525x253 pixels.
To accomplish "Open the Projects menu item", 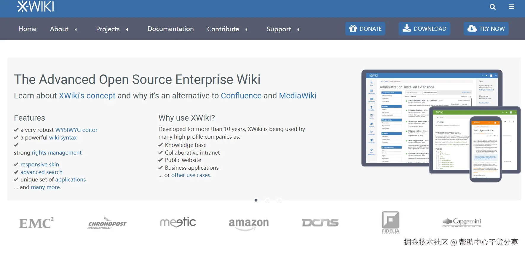I will point(108,29).
